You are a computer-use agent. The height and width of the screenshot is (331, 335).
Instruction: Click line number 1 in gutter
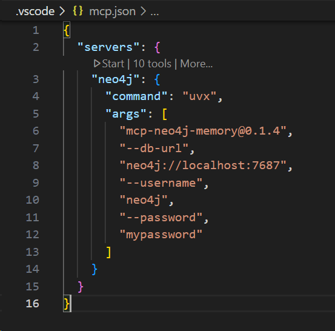[36, 30]
